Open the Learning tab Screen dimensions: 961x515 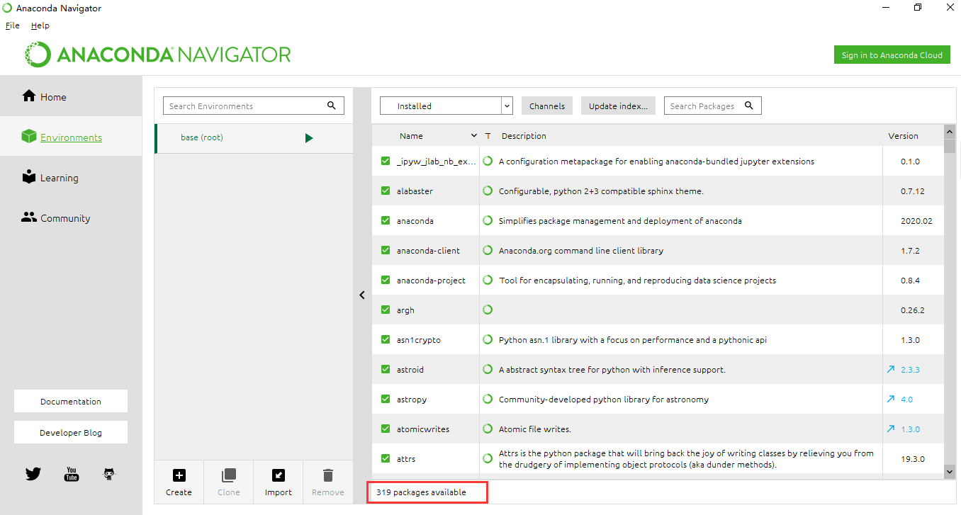(71, 177)
